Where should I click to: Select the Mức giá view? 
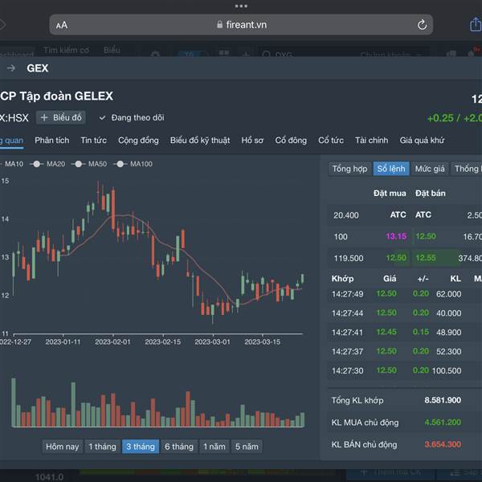click(x=430, y=169)
